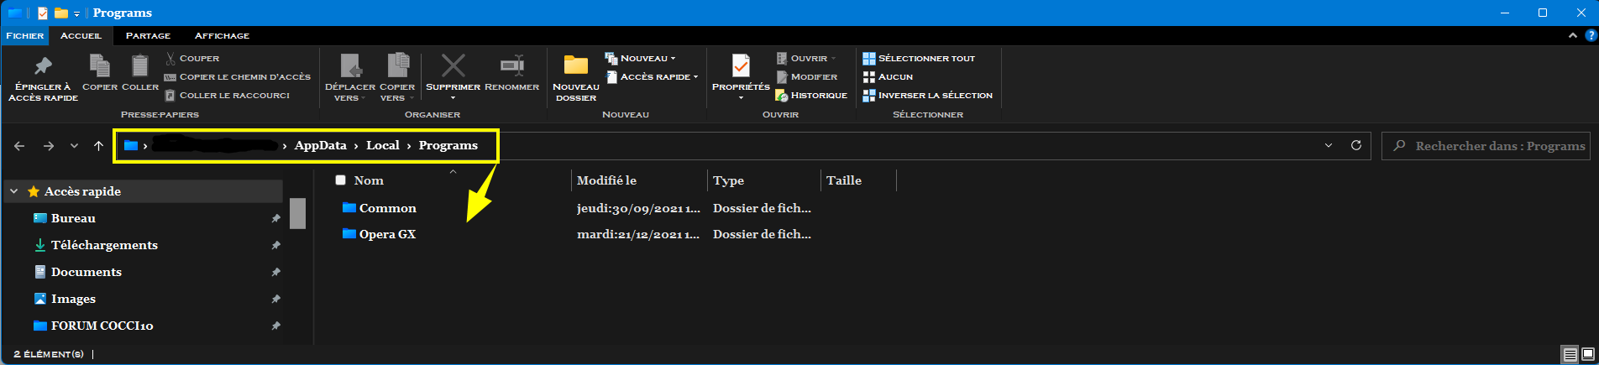The image size is (1599, 365).
Task: Collapse the Accès rapide tree node
Action: point(14,191)
